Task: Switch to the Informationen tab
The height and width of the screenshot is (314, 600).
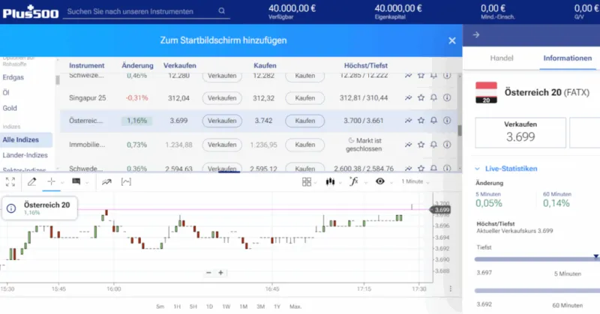Action: tap(568, 58)
